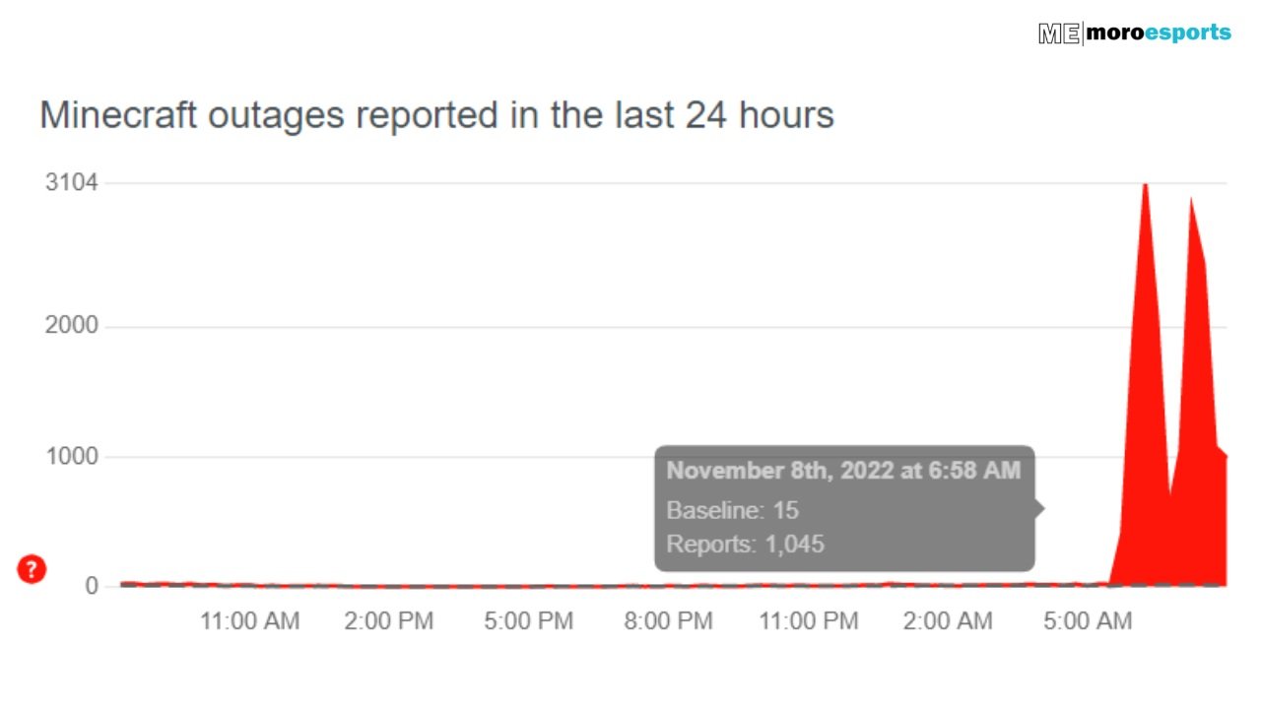Click the 2:00 PM time axis label
The image size is (1261, 709).
pos(389,621)
